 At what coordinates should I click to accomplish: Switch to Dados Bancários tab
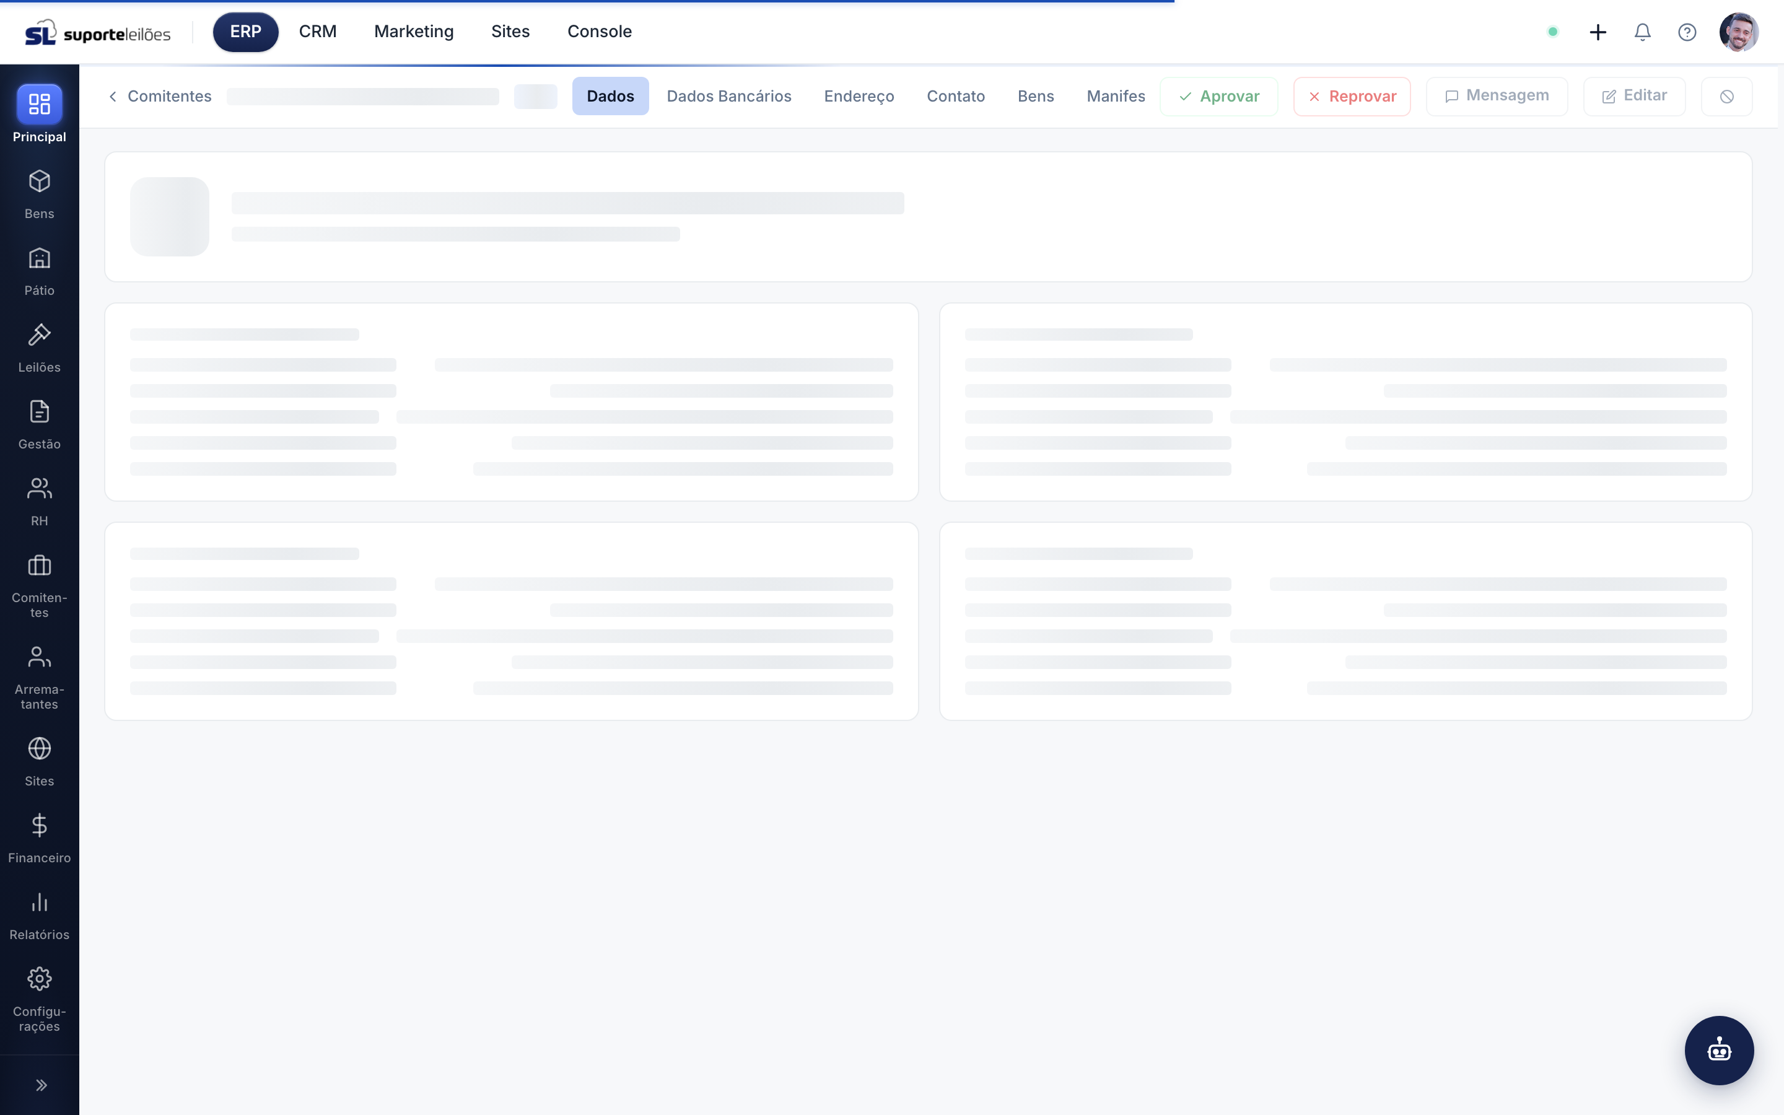pyautogui.click(x=728, y=97)
